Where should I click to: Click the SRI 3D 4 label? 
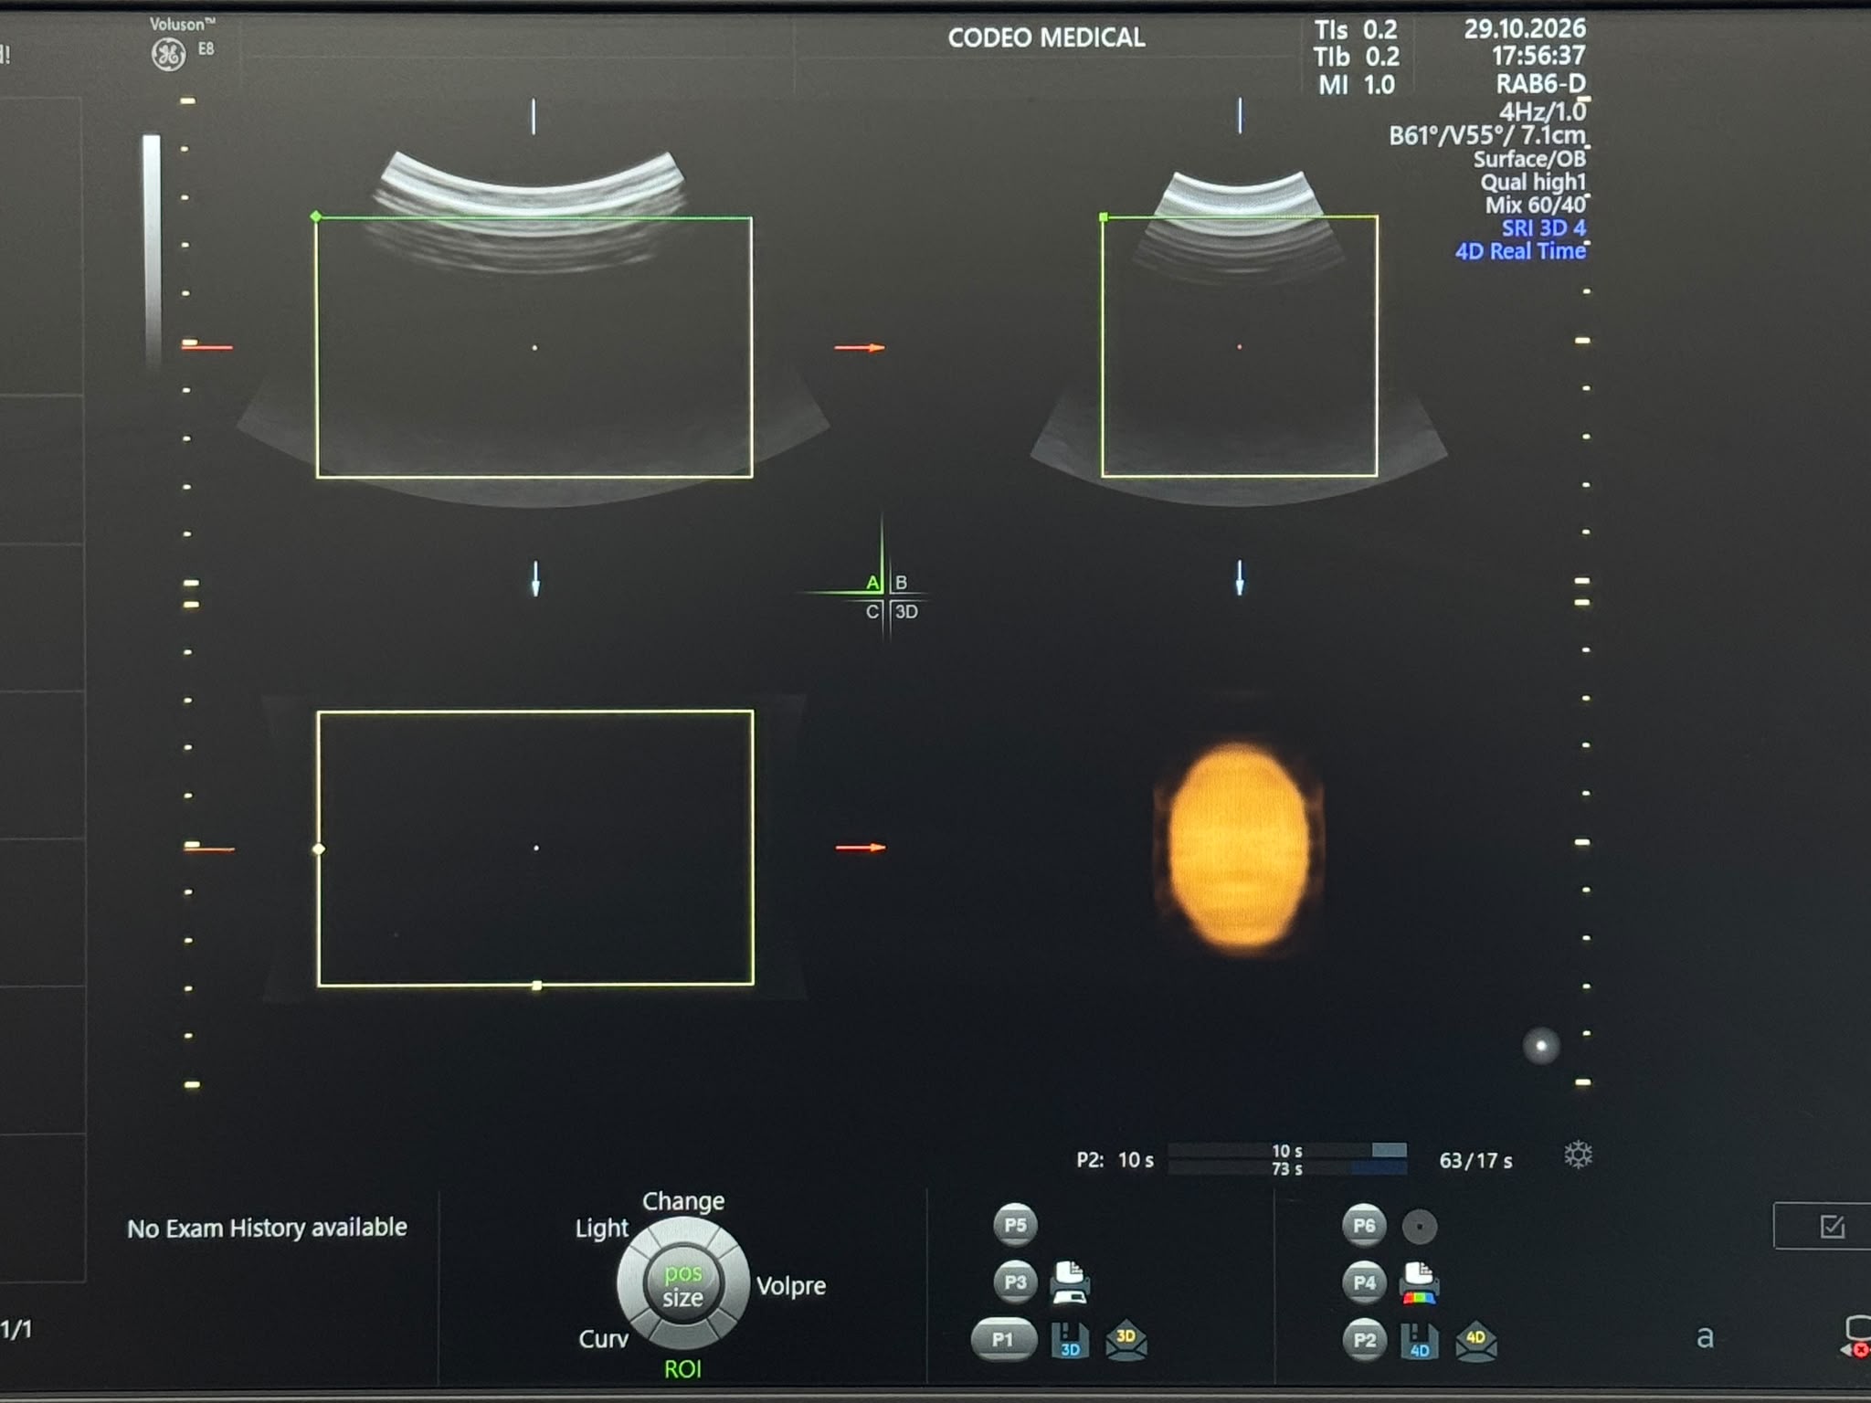pyautogui.click(x=1544, y=227)
